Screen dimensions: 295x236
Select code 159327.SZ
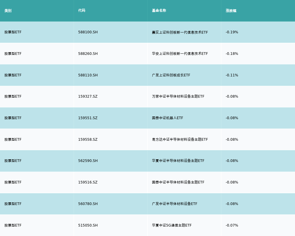coord(88,96)
